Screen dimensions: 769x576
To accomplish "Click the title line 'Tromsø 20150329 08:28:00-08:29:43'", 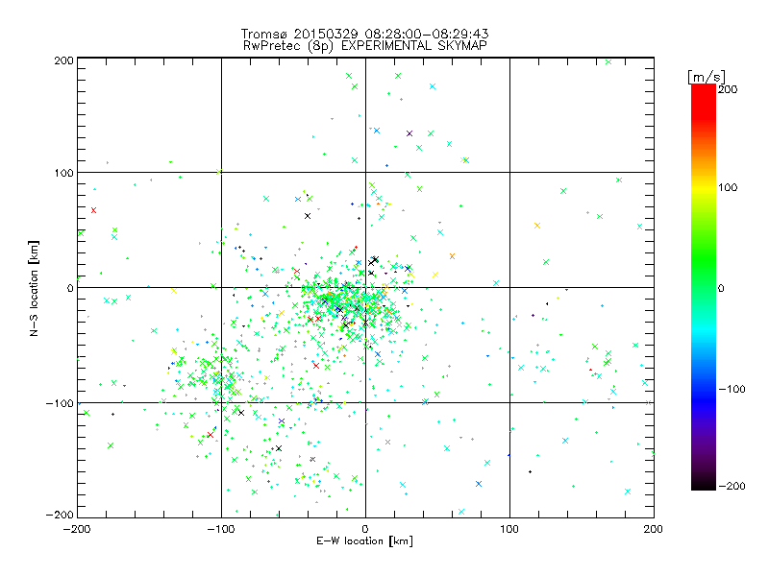I will (x=364, y=34).
